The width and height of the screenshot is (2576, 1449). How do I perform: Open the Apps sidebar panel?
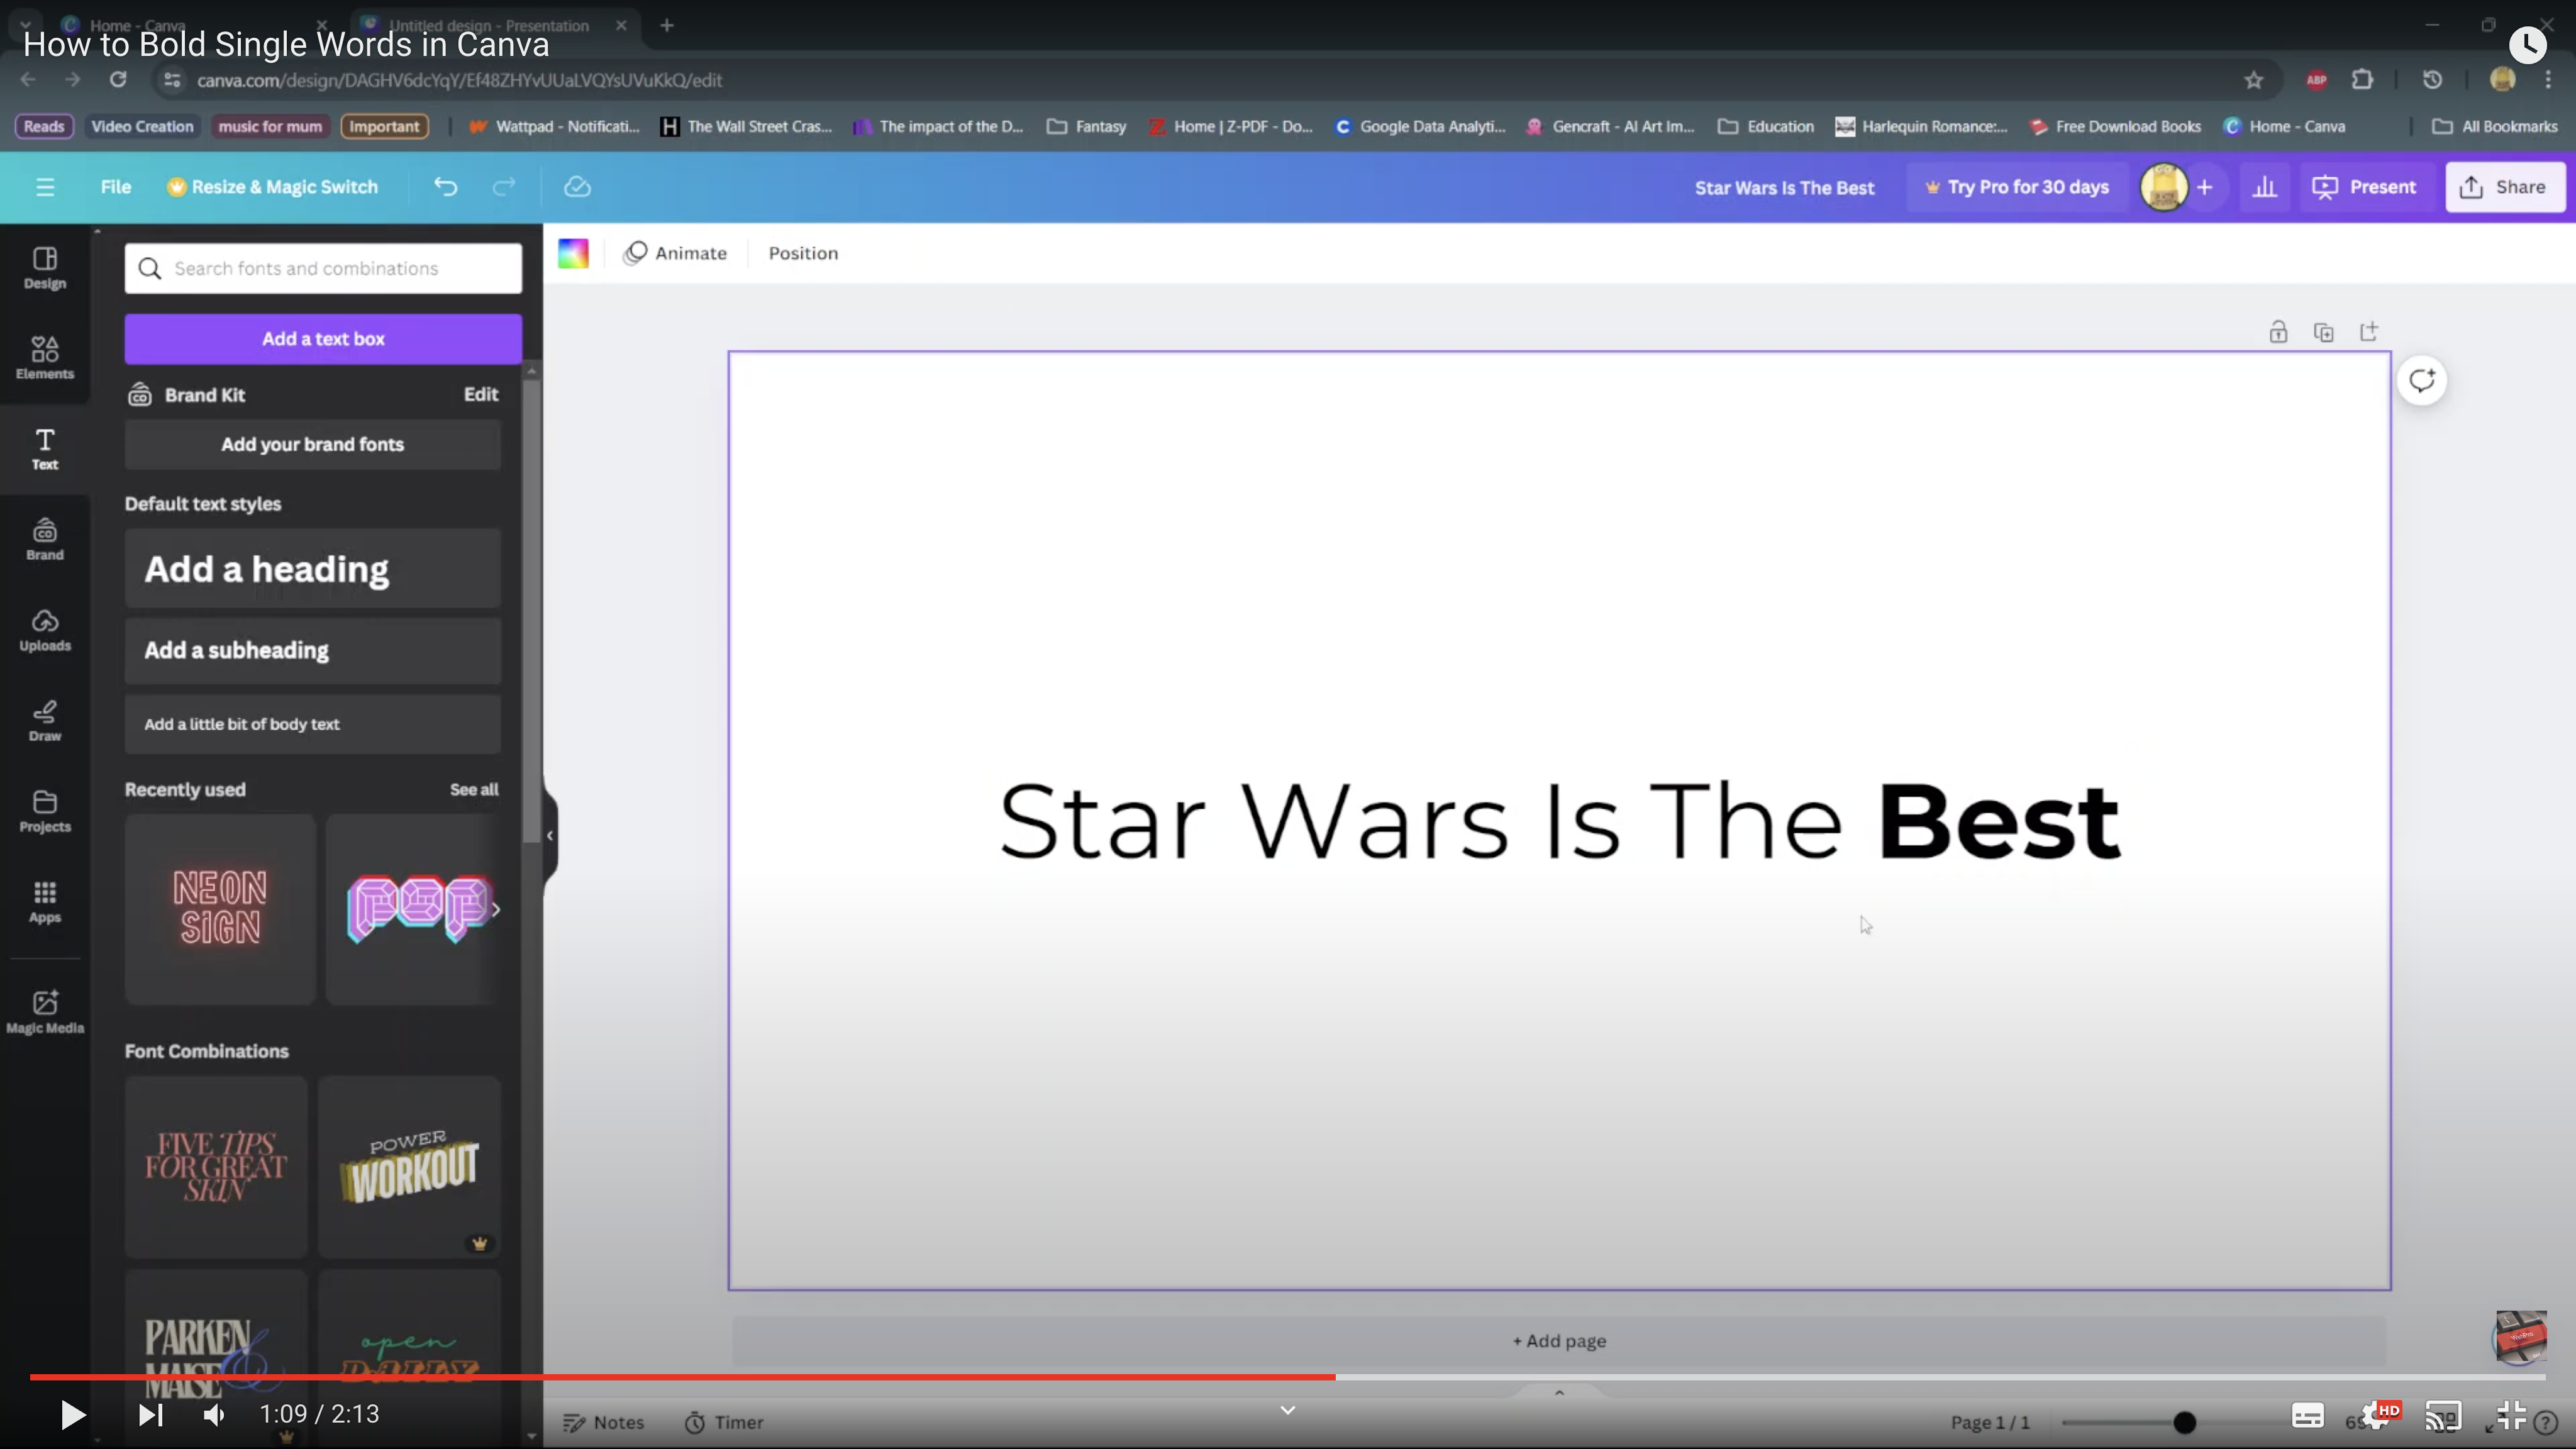[45, 901]
